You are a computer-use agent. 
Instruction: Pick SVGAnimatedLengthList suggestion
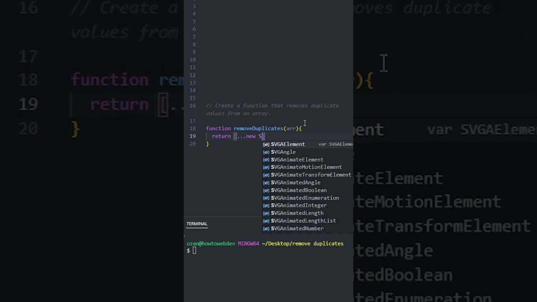308,221
